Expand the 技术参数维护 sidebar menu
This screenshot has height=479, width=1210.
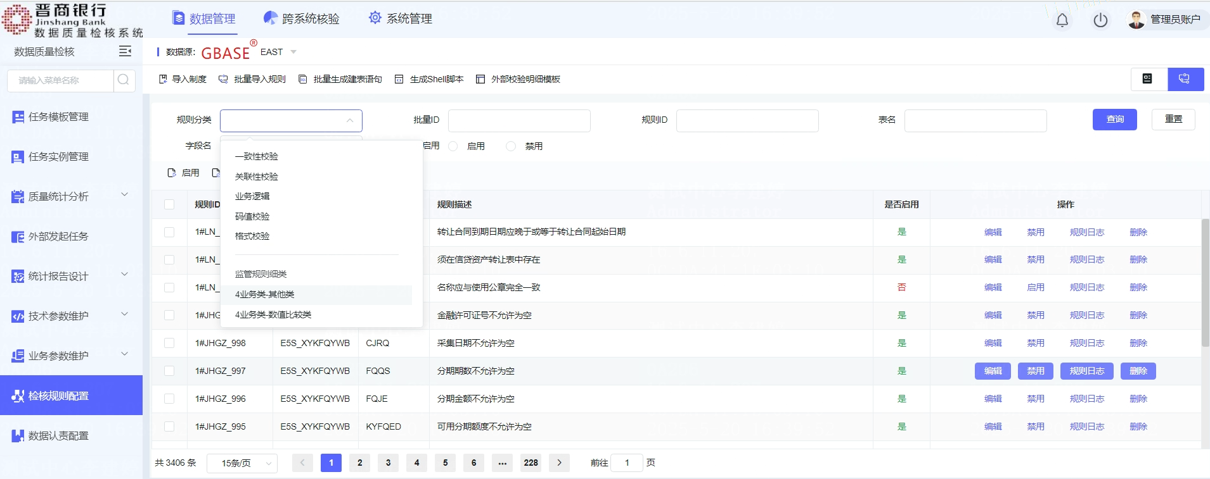(71, 316)
